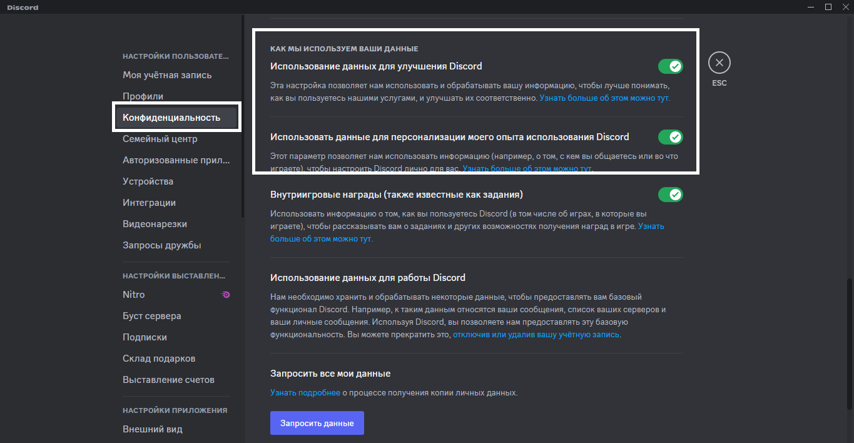This screenshot has height=443, width=854.
Task: Turn off personalization data toggle
Action: click(670, 137)
